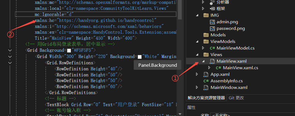295x116 pixels.
Task: Click the editor scrollbar down arrow
Action: (180, 114)
